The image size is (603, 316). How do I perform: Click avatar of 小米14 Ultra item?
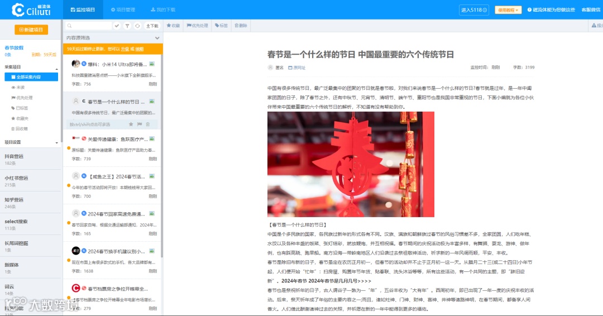coord(76,64)
